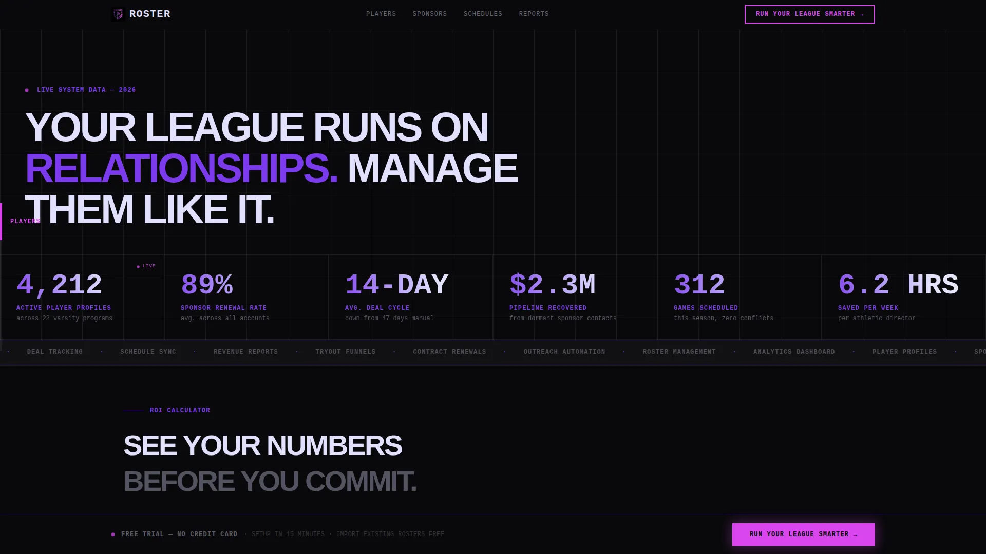Click Analytics Dashboard in the ticker
986x554 pixels.
click(x=794, y=352)
